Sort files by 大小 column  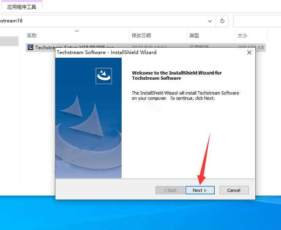point(242,35)
